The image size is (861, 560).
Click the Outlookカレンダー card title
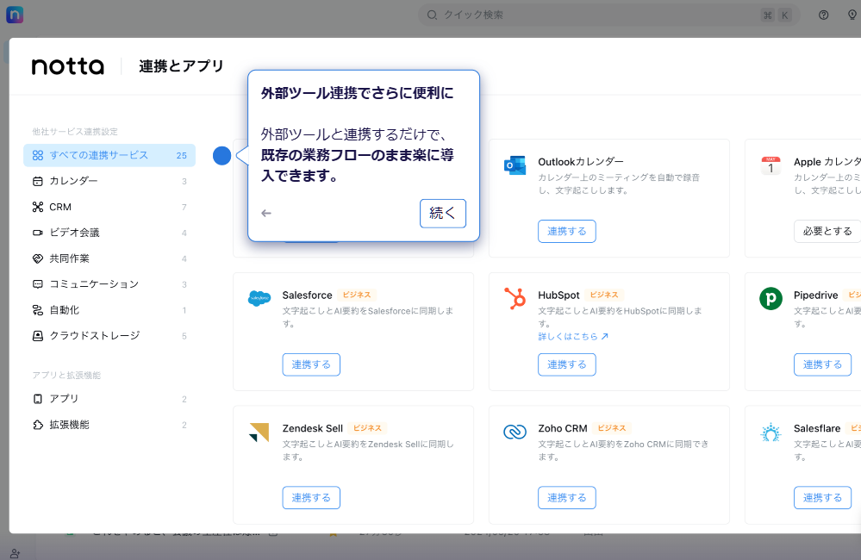tap(581, 162)
